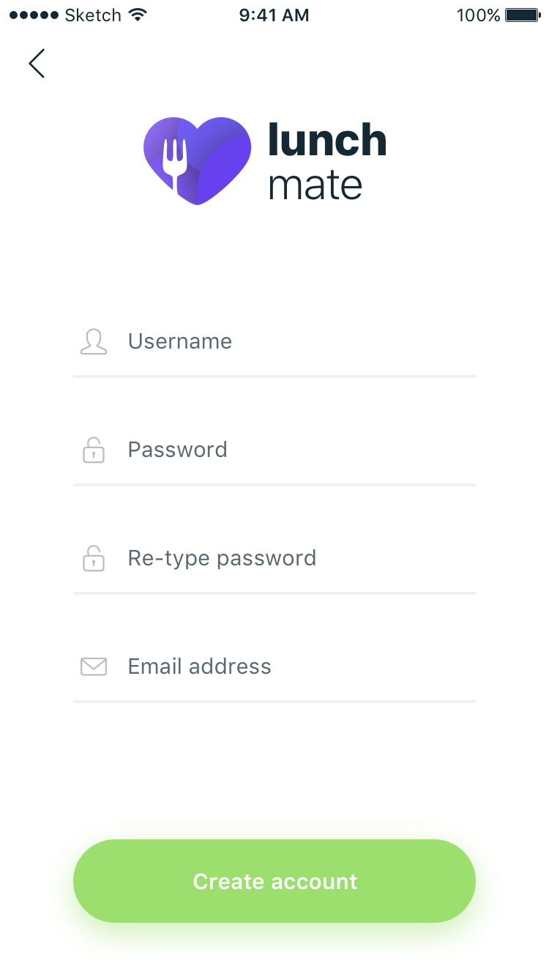This screenshot has width=549, height=977.
Task: Tap the Wi-Fi icon in status bar
Action: tap(137, 15)
